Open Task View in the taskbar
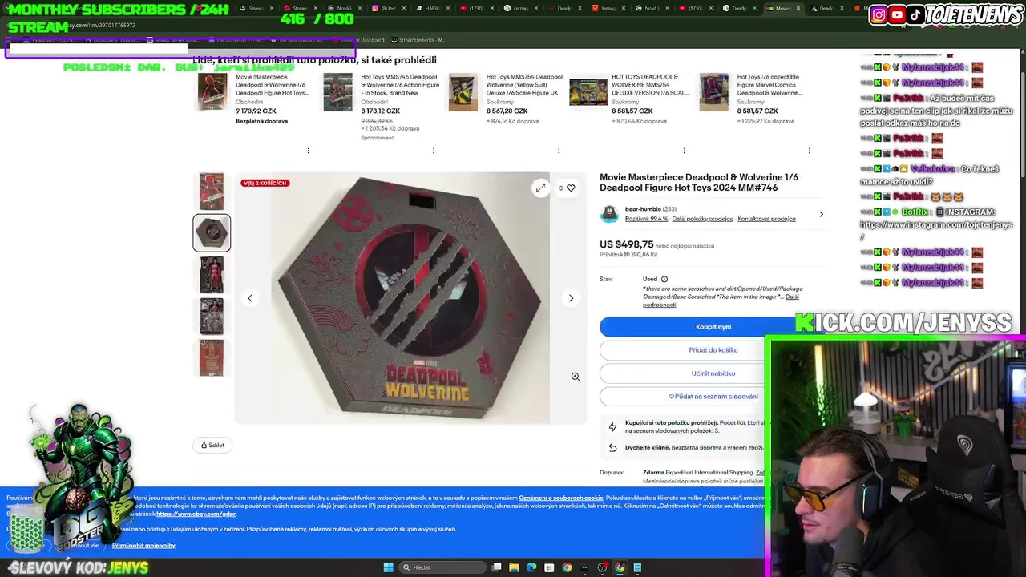Image resolution: width=1026 pixels, height=577 pixels. coord(497,567)
